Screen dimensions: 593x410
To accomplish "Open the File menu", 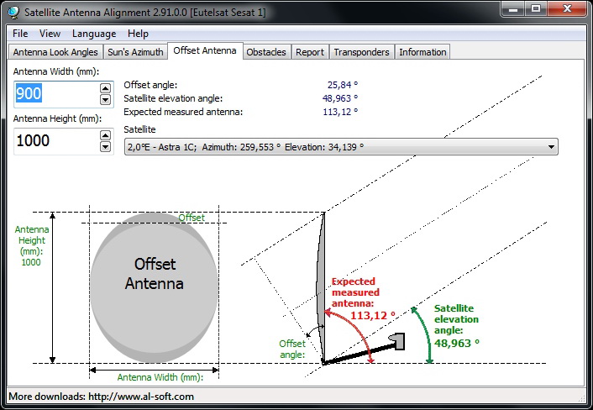I will tap(20, 34).
